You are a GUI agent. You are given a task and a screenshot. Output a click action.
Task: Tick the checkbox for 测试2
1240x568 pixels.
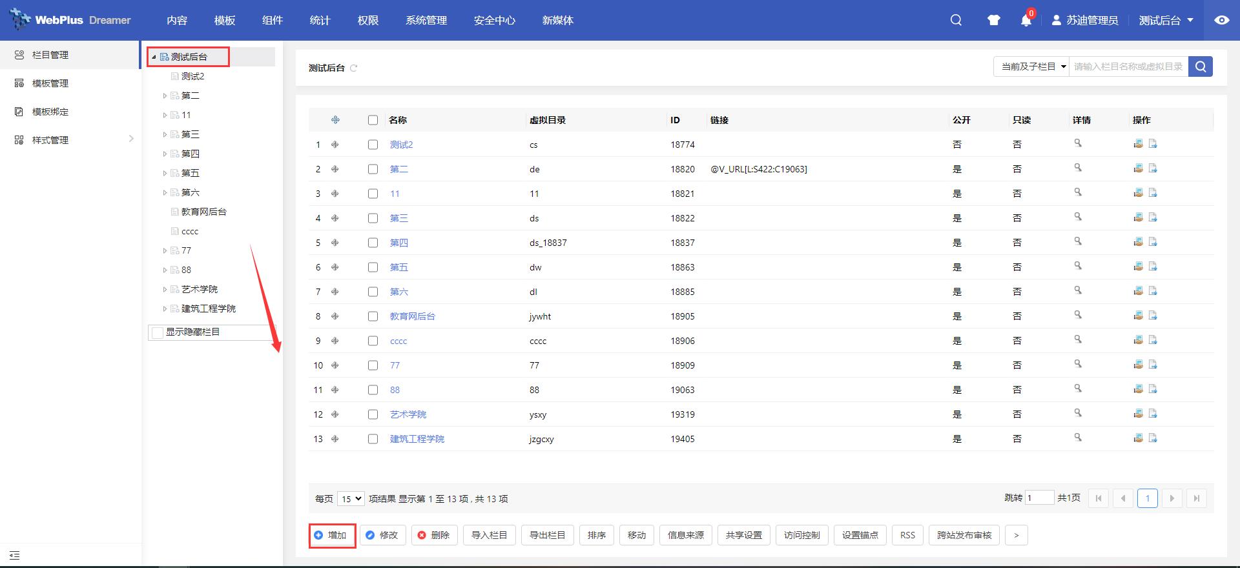point(373,145)
